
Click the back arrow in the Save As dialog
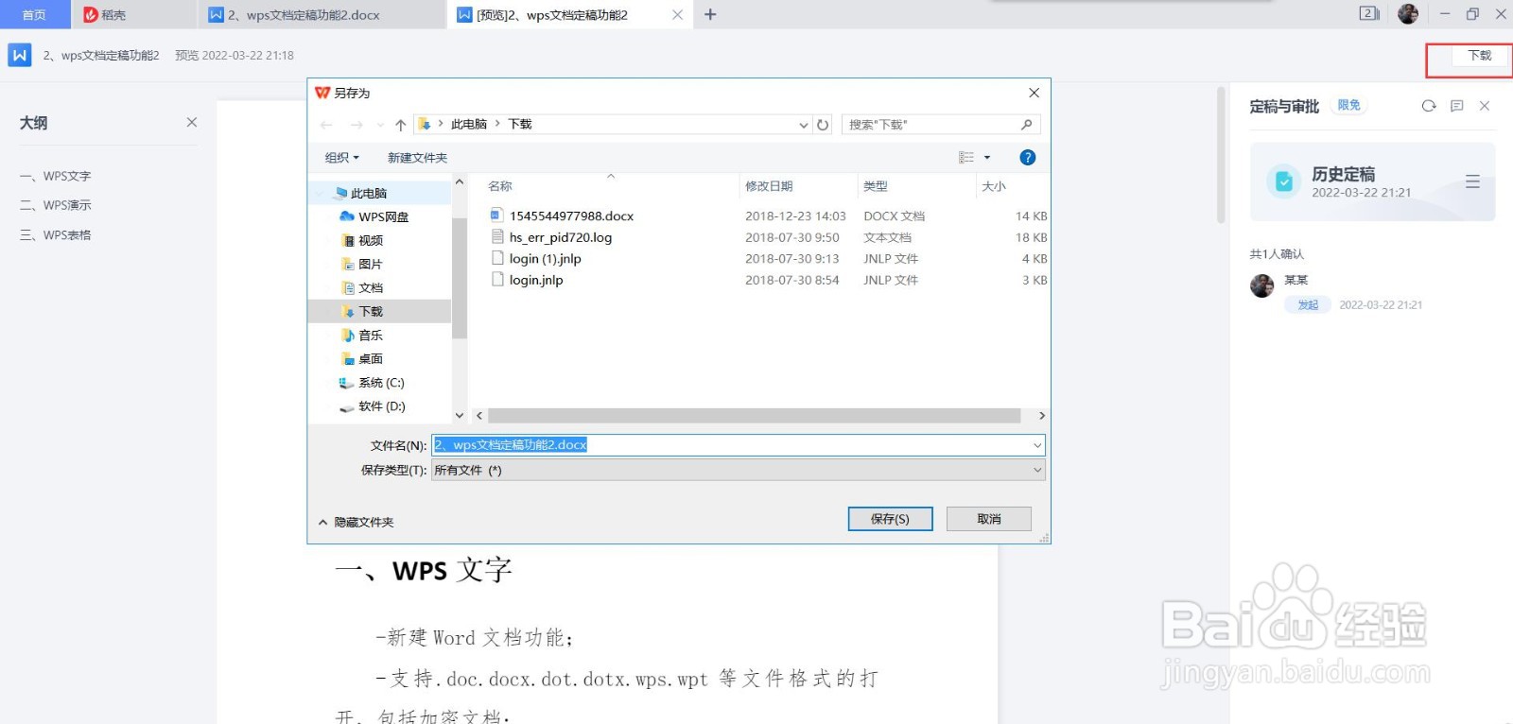pos(326,125)
